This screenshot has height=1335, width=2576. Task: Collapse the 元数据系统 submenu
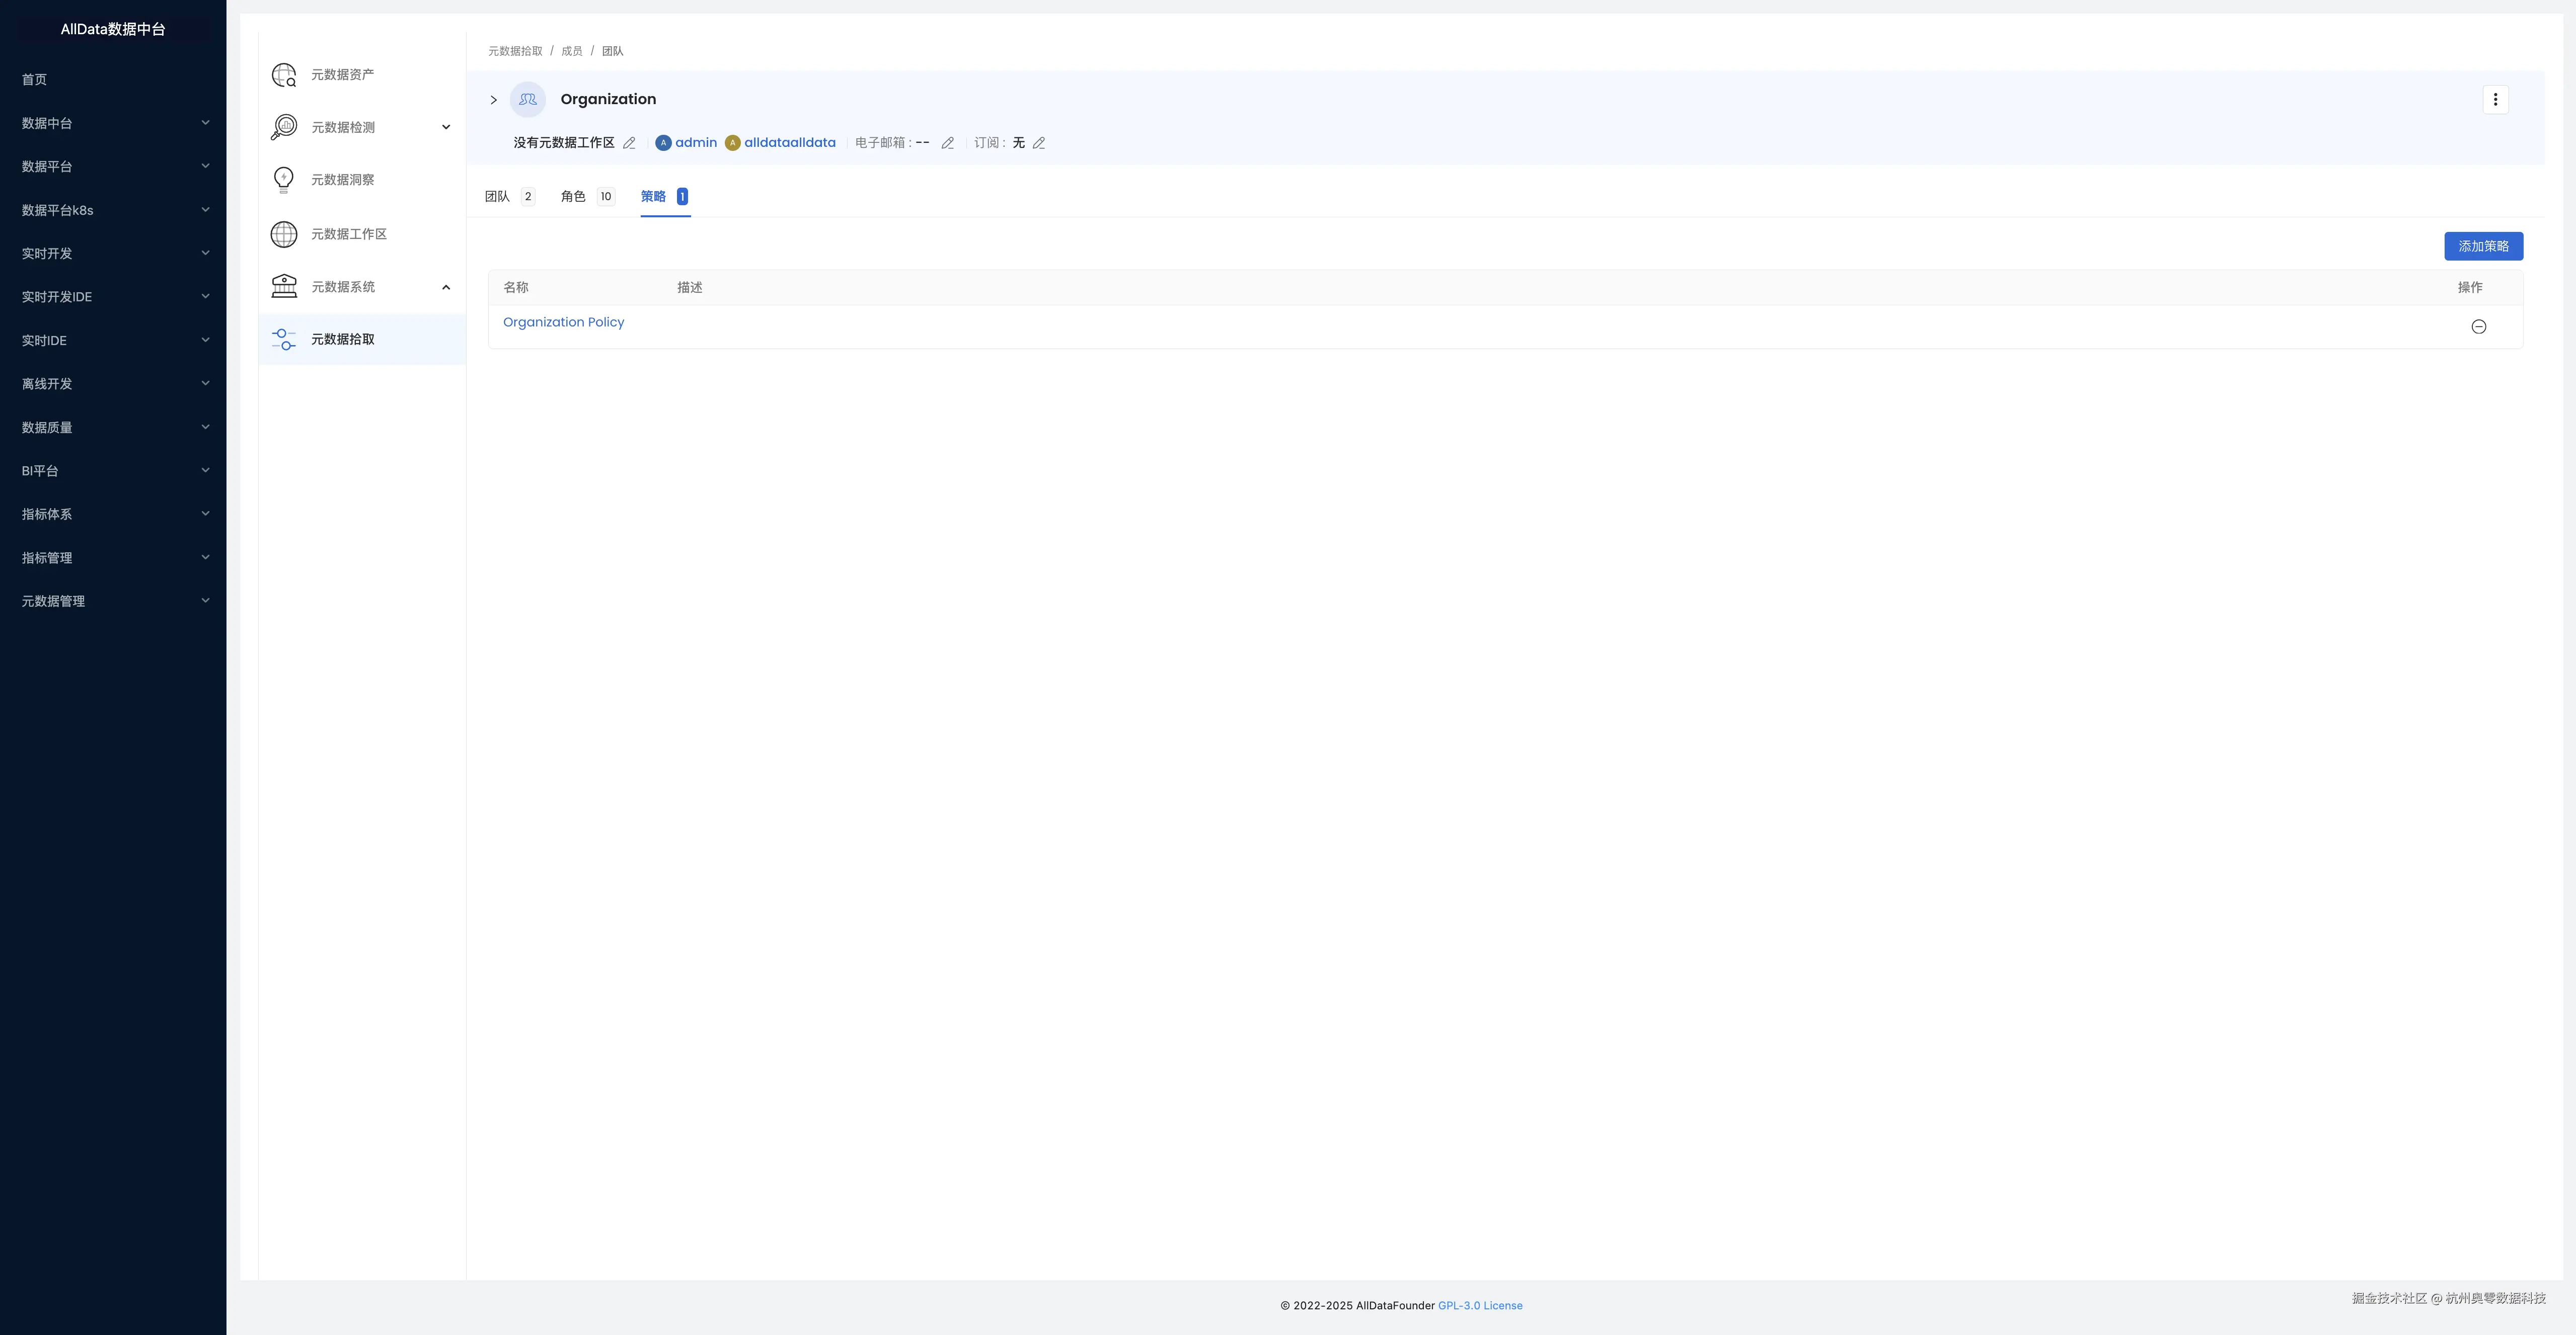click(446, 288)
